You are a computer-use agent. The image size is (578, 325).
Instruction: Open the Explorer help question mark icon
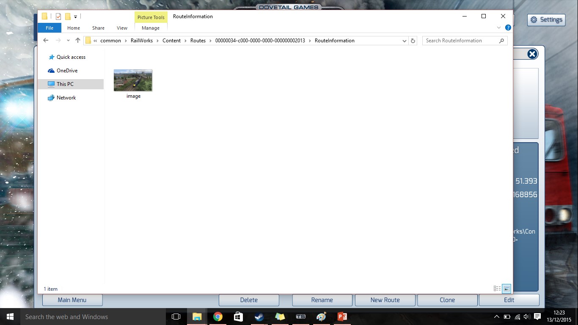tap(508, 28)
